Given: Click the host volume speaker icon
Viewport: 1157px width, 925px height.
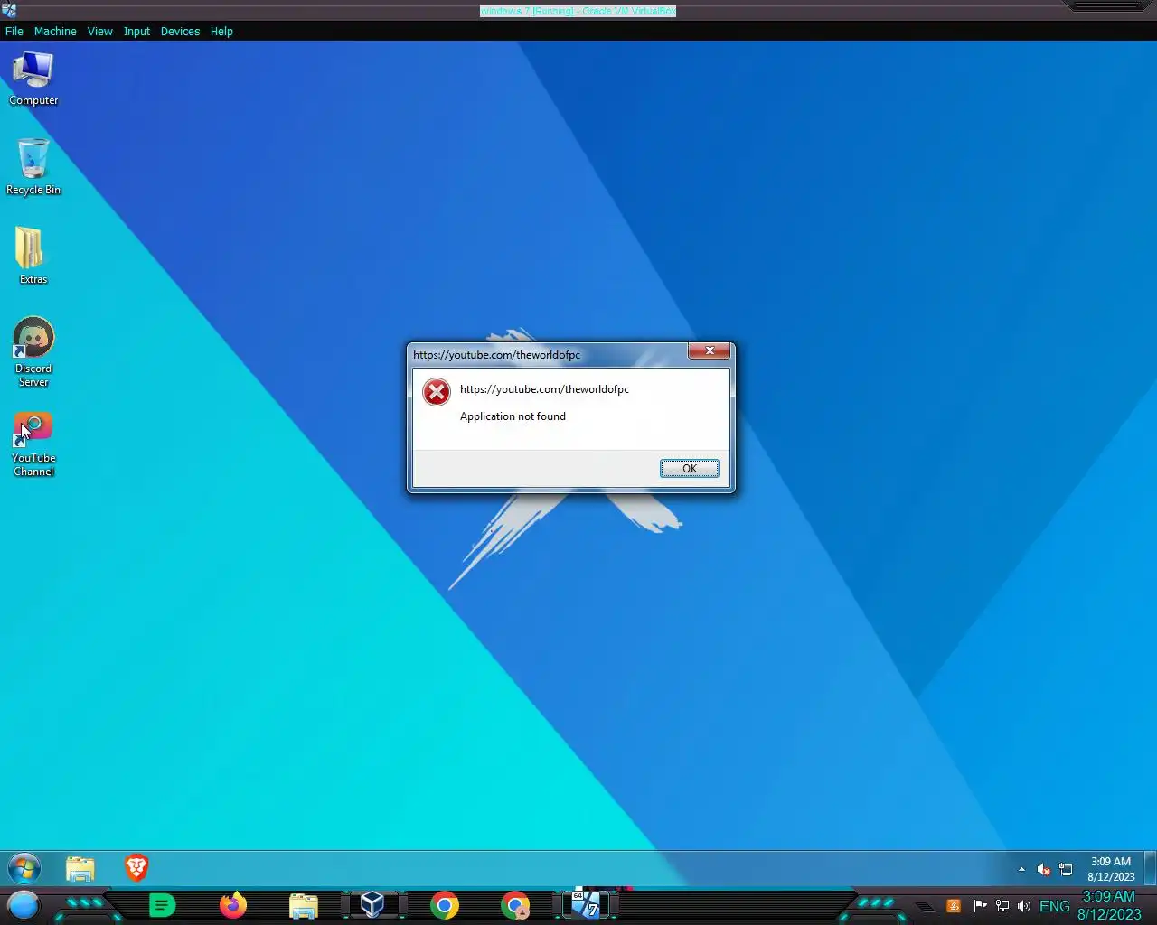Looking at the screenshot, I should tap(1024, 906).
